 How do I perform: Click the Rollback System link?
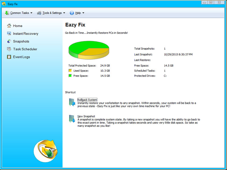coord(87,100)
